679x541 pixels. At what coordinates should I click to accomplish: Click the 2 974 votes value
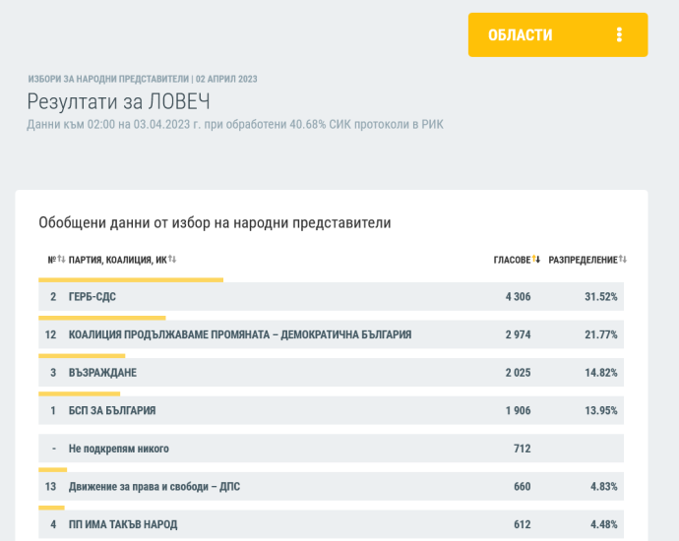pyautogui.click(x=518, y=334)
